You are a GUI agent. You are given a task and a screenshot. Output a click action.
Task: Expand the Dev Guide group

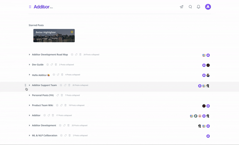coord(29,65)
